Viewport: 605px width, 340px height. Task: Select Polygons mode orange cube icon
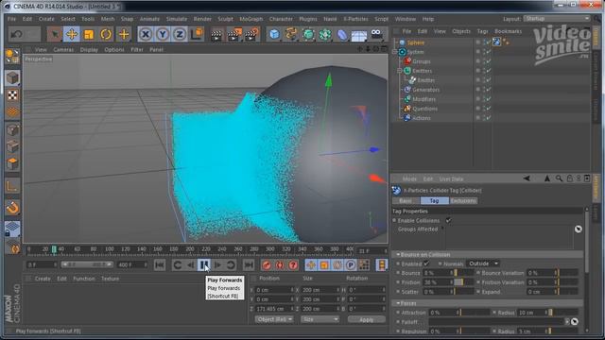[x=12, y=163]
